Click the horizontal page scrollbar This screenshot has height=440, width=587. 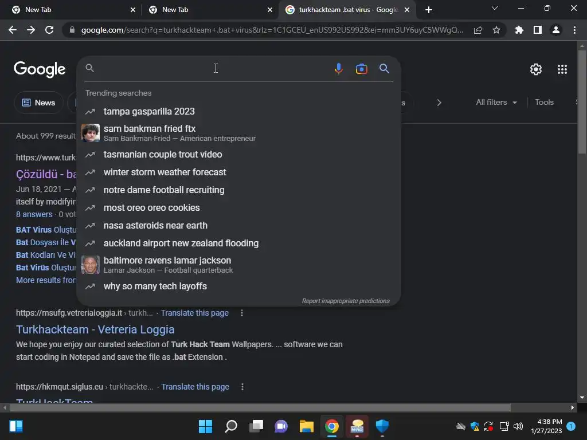pyautogui.click(x=260, y=407)
